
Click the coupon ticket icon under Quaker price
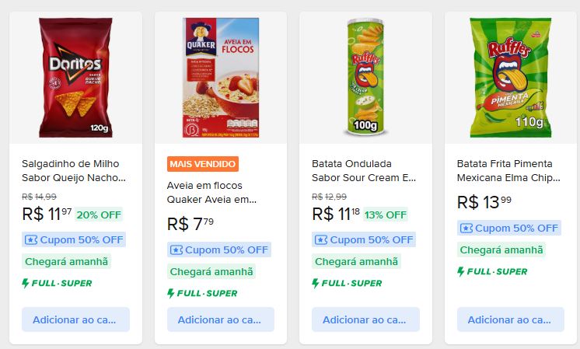coord(176,250)
